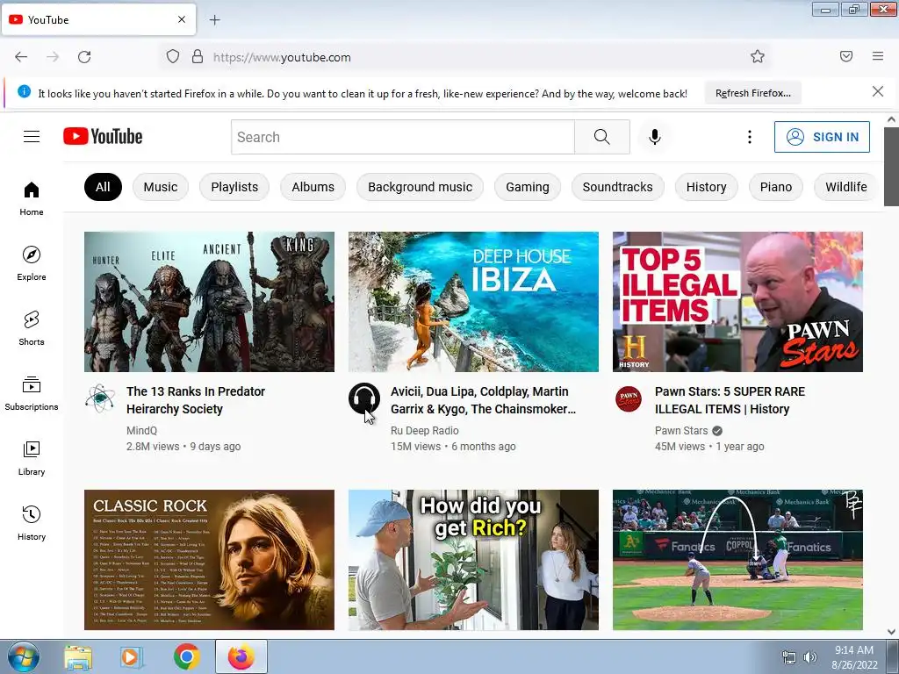Open Library in the sidebar
This screenshot has width=899, height=674.
32,458
